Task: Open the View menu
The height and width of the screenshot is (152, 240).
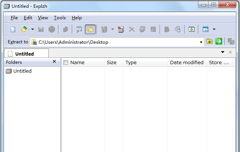Action: click(x=43, y=18)
